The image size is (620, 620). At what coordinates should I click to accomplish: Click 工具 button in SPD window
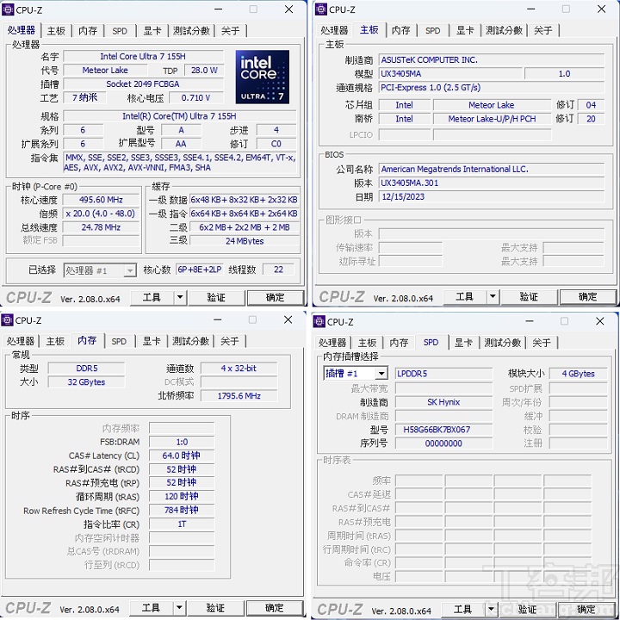pyautogui.click(x=463, y=609)
